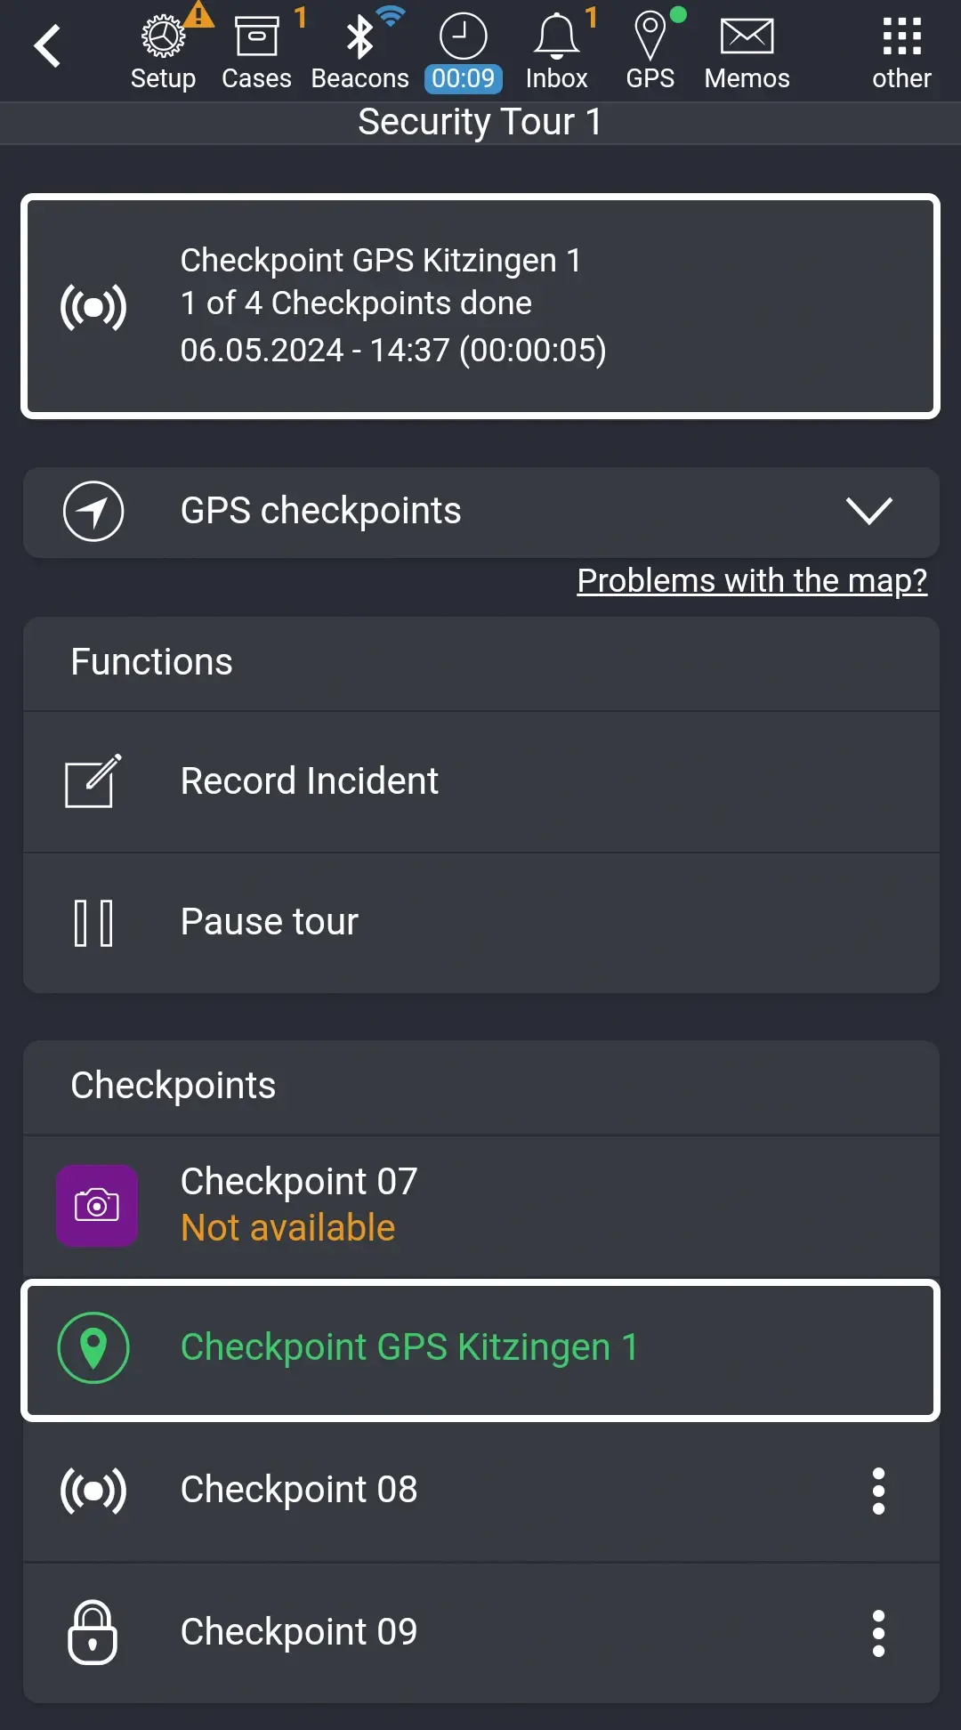Open Cases with the notification badge
Screen dimensions: 961x1730
256,38
